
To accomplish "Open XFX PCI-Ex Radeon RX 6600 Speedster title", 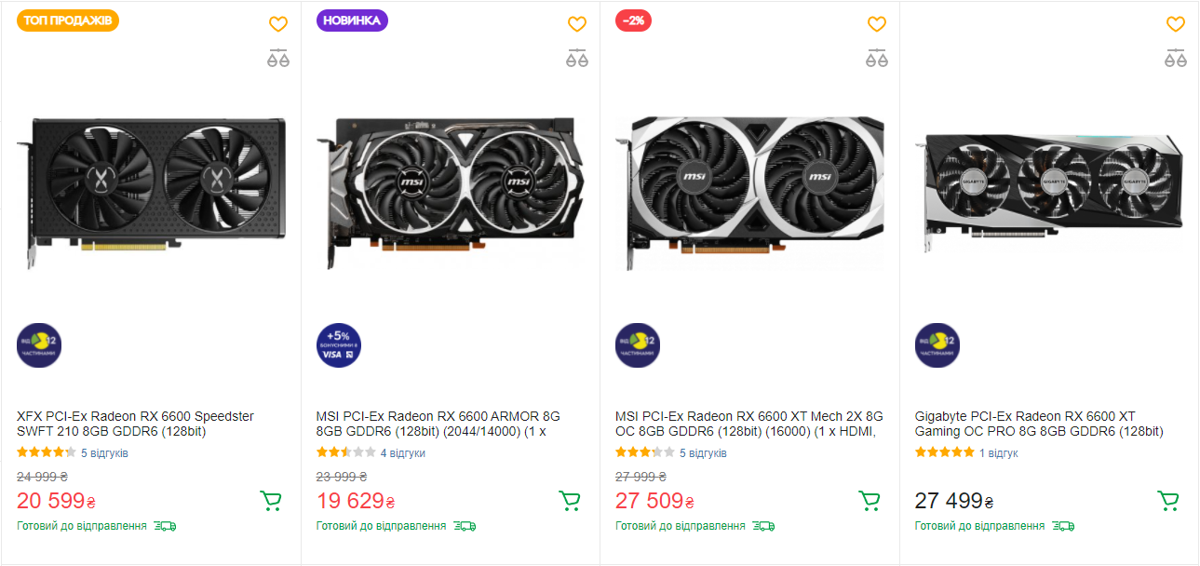I will tap(135, 424).
